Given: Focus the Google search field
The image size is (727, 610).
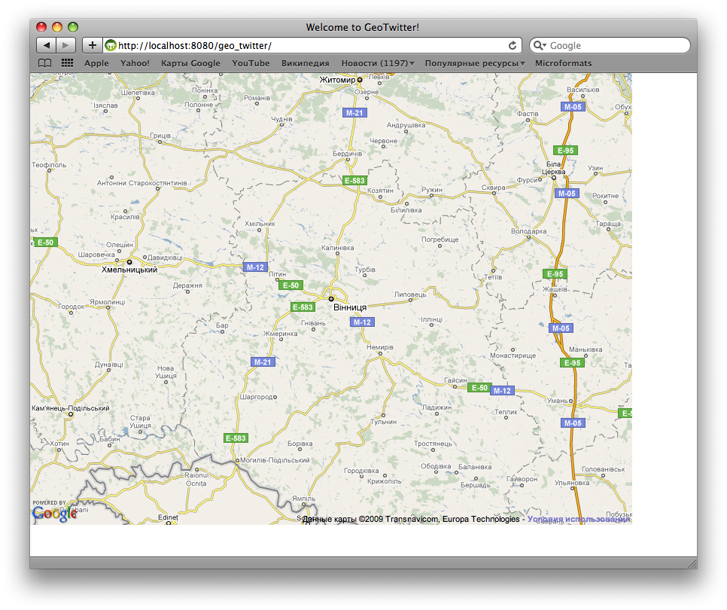Looking at the screenshot, I should point(610,45).
